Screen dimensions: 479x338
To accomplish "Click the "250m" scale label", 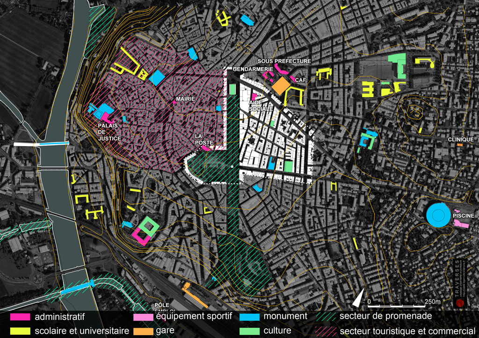I will [x=433, y=302].
